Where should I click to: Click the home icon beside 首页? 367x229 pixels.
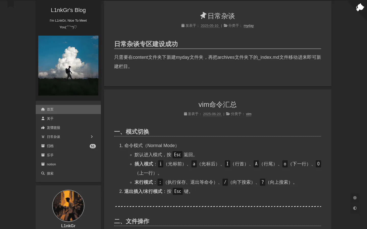pos(43,109)
